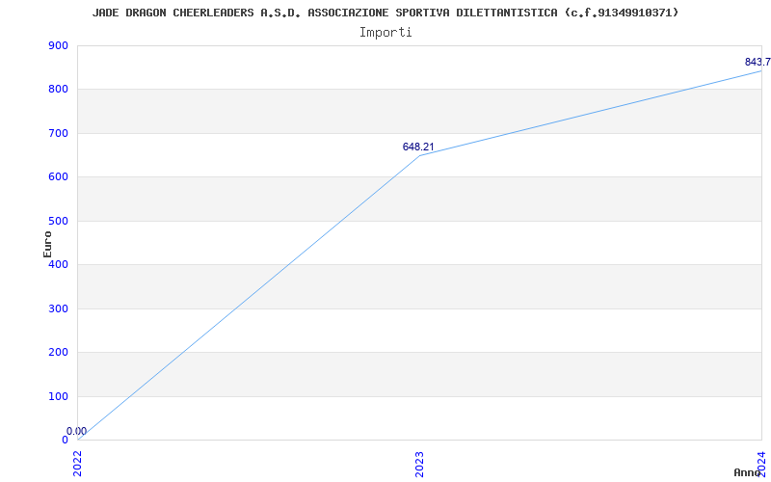Click the 2023 x-axis label

tap(419, 464)
